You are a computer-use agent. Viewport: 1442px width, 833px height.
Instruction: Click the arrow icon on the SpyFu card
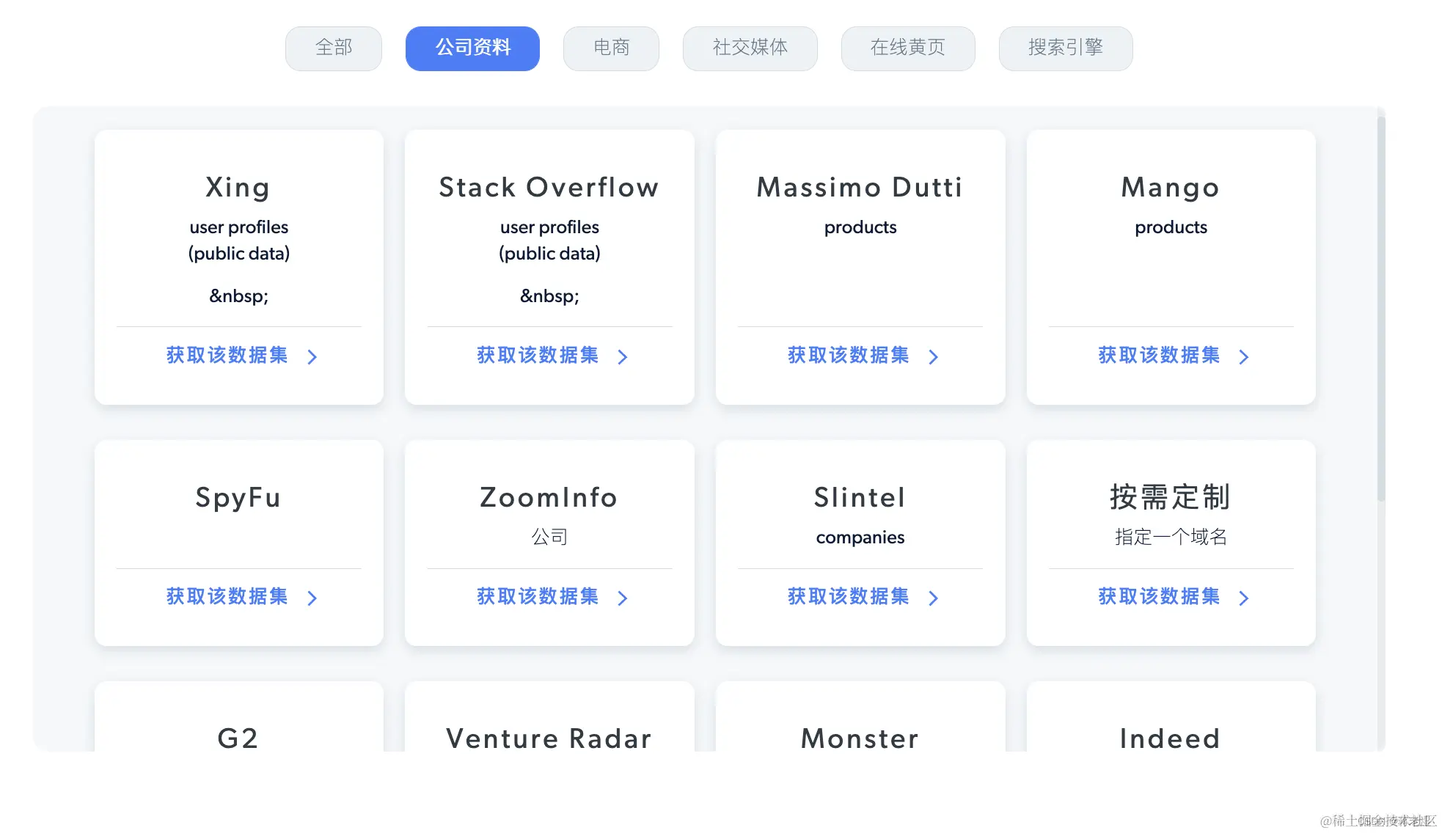coord(313,598)
